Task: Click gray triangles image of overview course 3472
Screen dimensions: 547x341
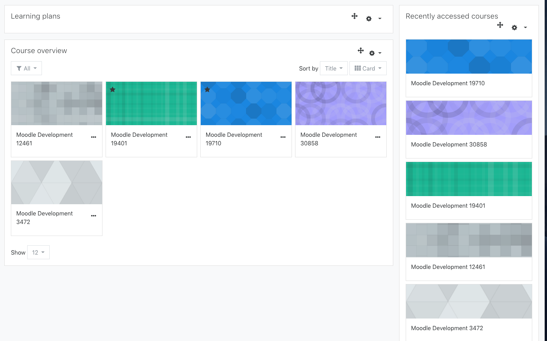Action: pyautogui.click(x=57, y=183)
